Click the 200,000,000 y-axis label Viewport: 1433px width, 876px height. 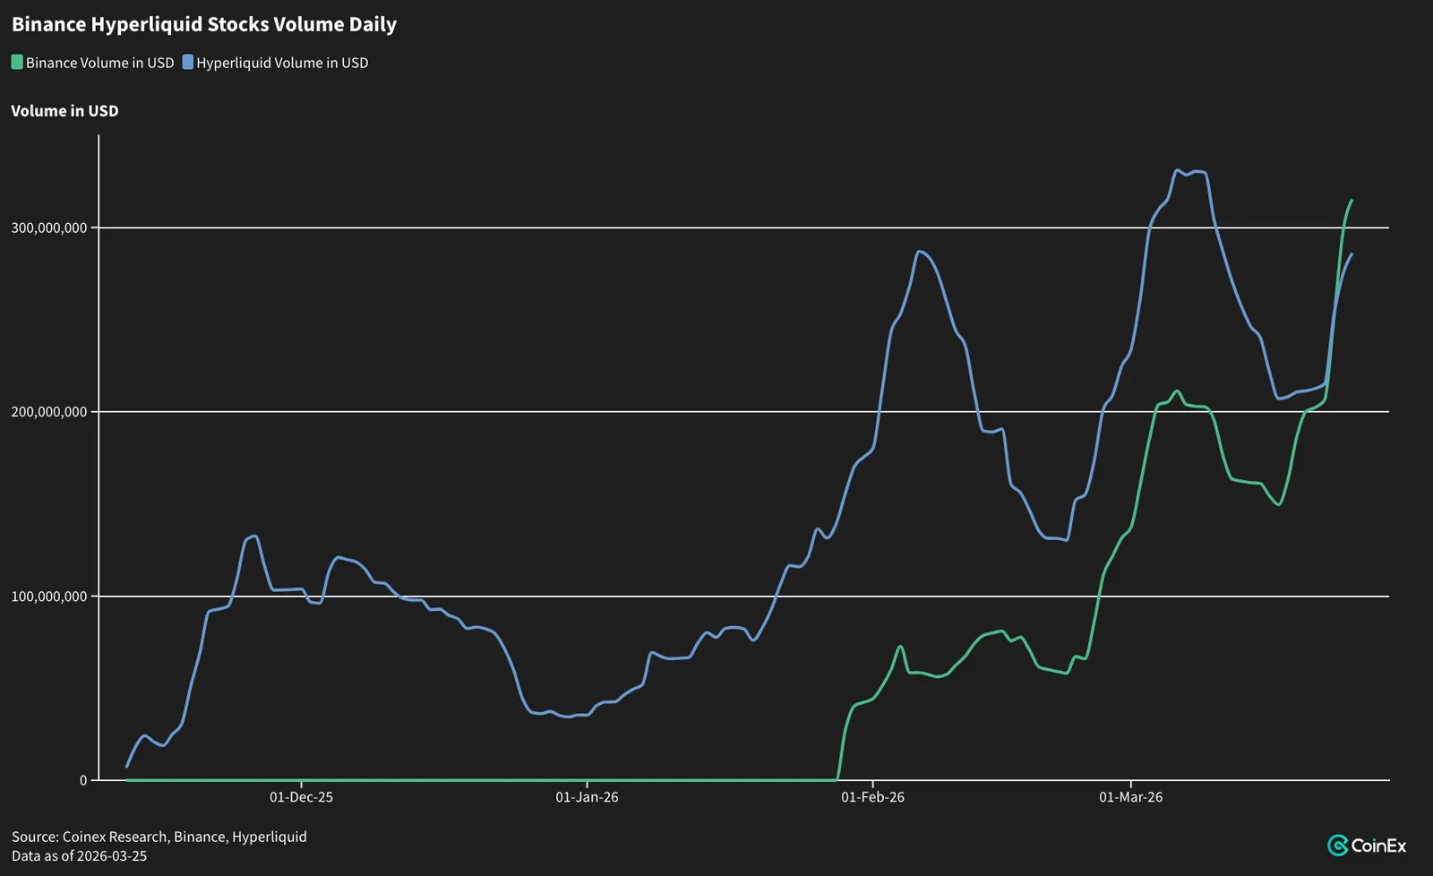tap(49, 412)
